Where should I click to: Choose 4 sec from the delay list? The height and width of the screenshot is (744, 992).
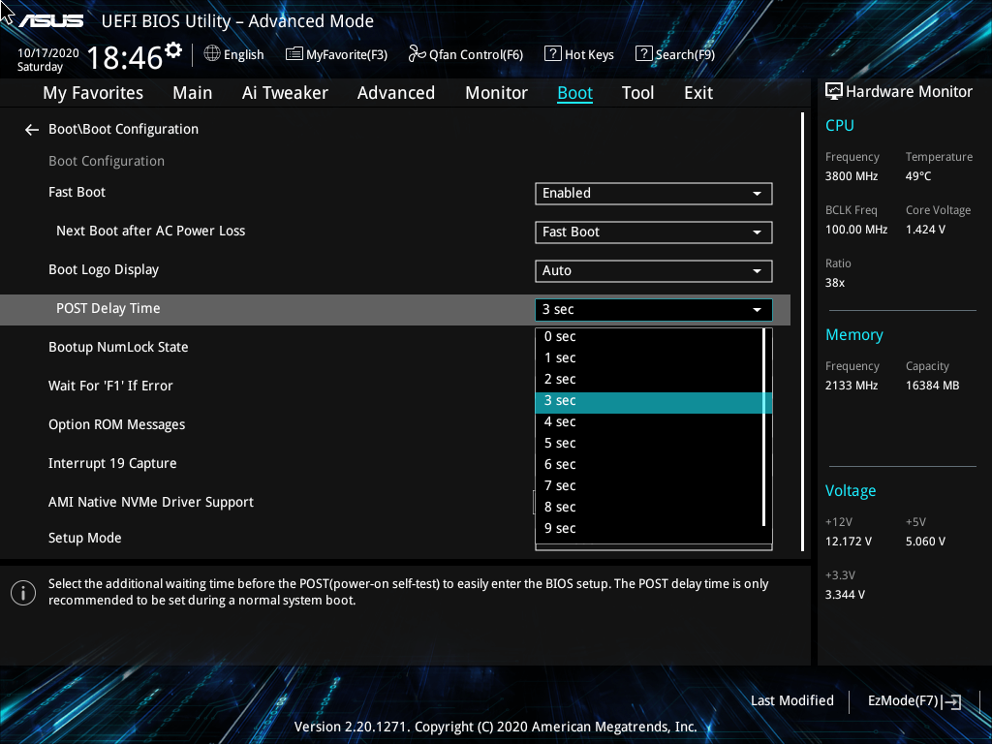pyautogui.click(x=649, y=422)
